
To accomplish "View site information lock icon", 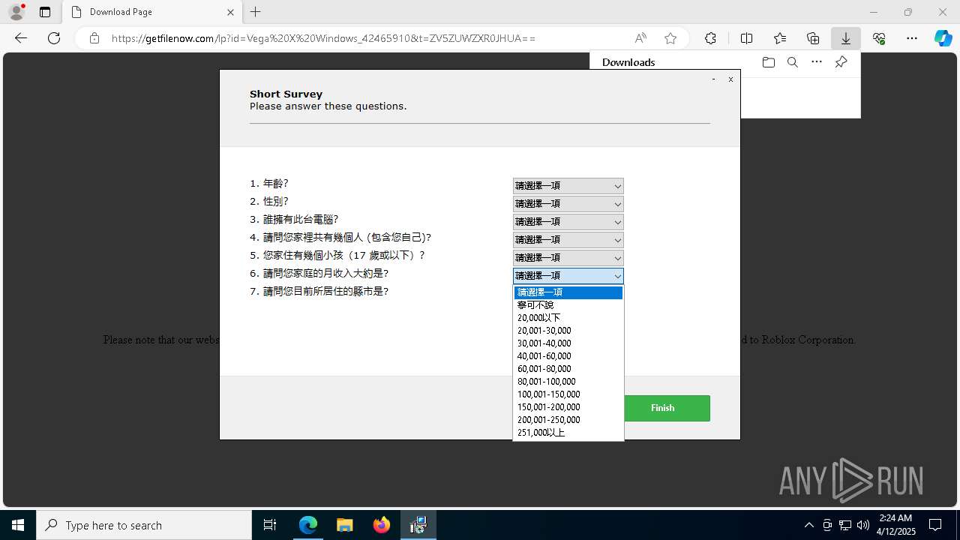I will pos(94,38).
